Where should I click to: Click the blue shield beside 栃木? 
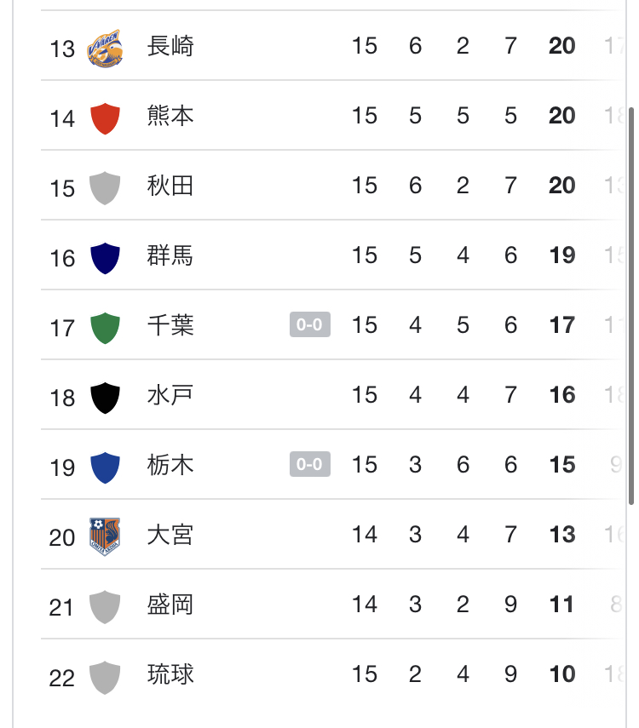pos(105,467)
